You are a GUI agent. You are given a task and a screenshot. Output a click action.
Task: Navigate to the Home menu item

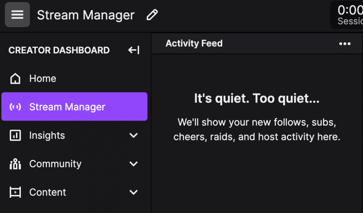click(x=43, y=78)
